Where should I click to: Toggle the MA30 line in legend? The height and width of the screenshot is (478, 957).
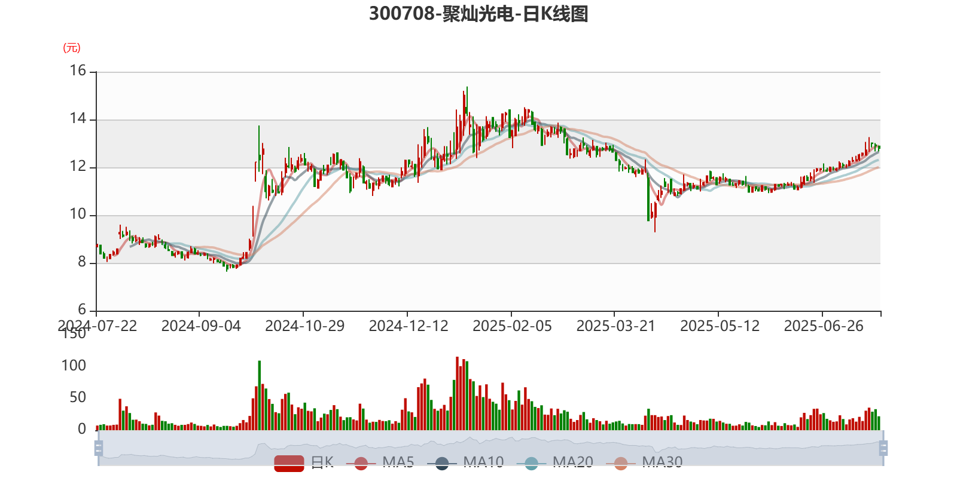pyautogui.click(x=644, y=462)
